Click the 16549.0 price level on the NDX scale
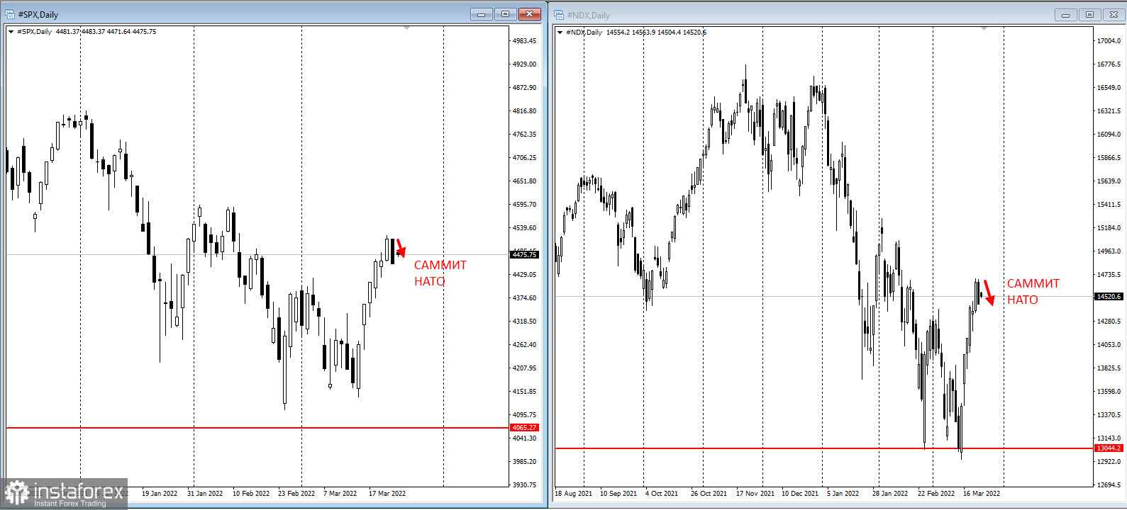 1109,88
